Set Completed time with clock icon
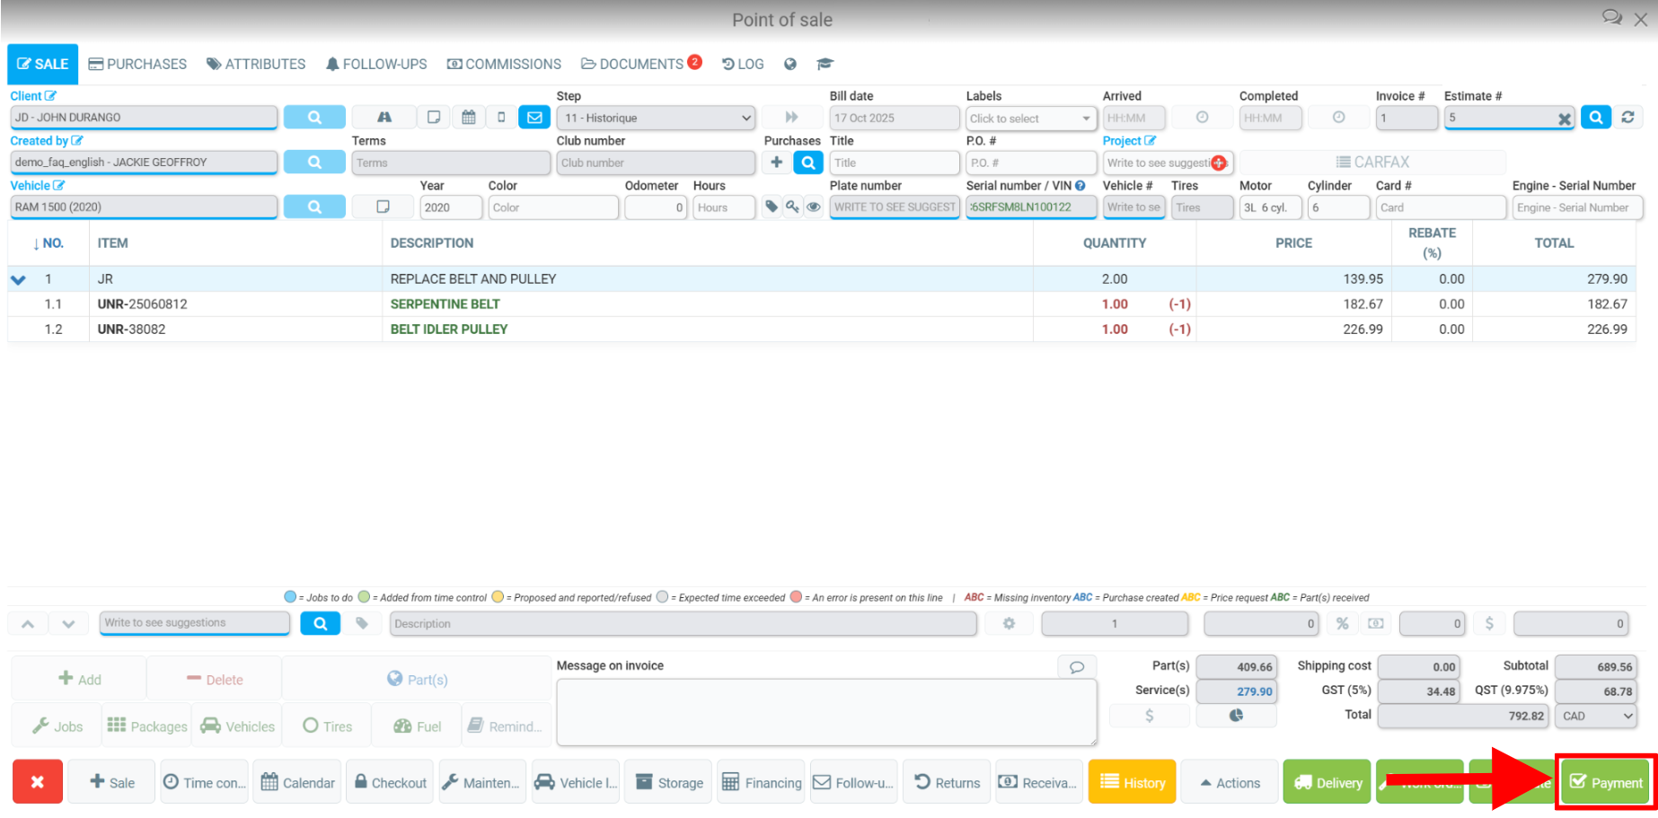Viewport: 1658px width, 818px height. click(1338, 118)
